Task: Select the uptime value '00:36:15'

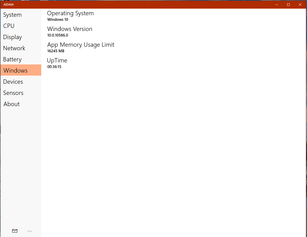Action: (x=54, y=67)
